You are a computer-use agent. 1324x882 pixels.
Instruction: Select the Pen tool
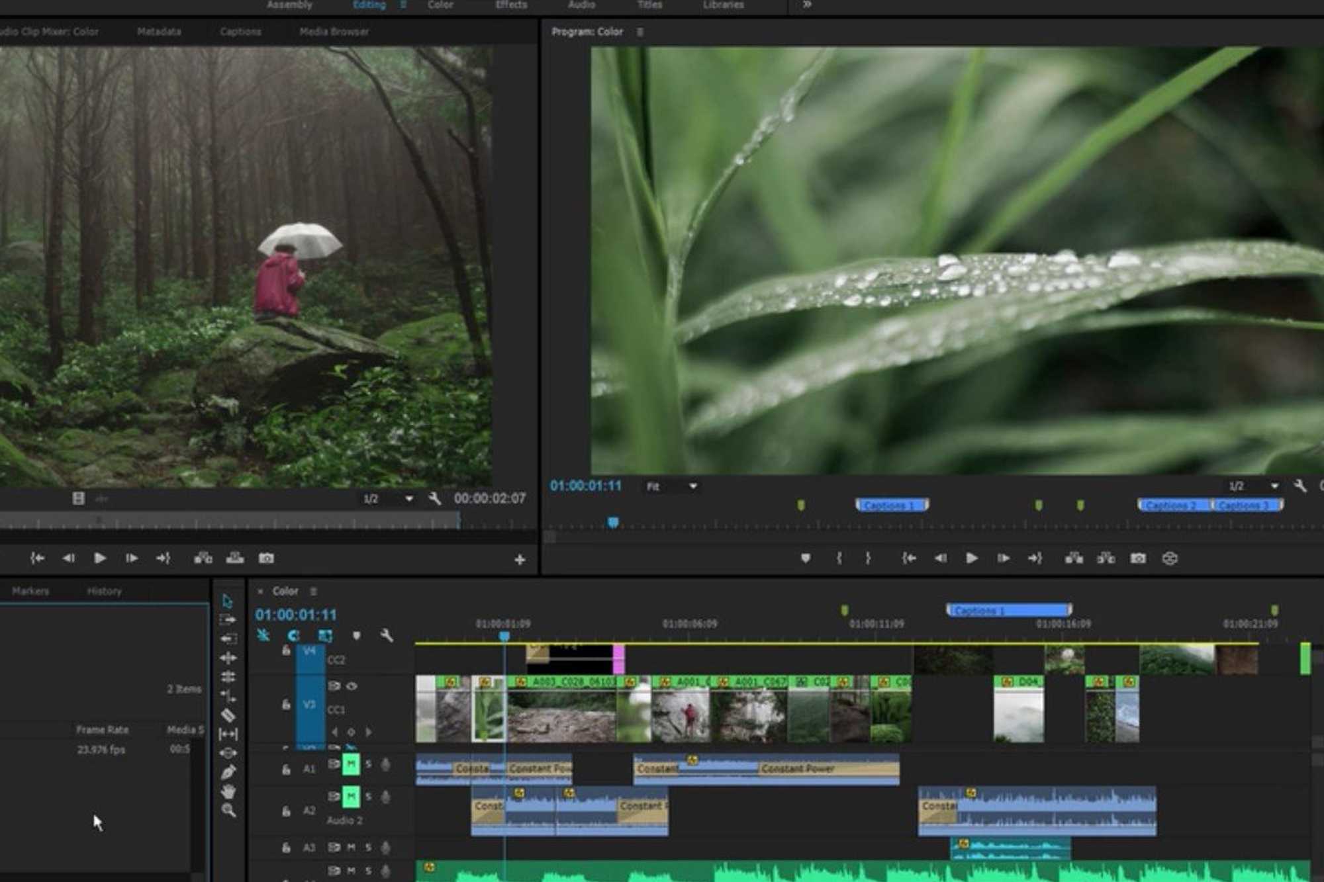228,772
